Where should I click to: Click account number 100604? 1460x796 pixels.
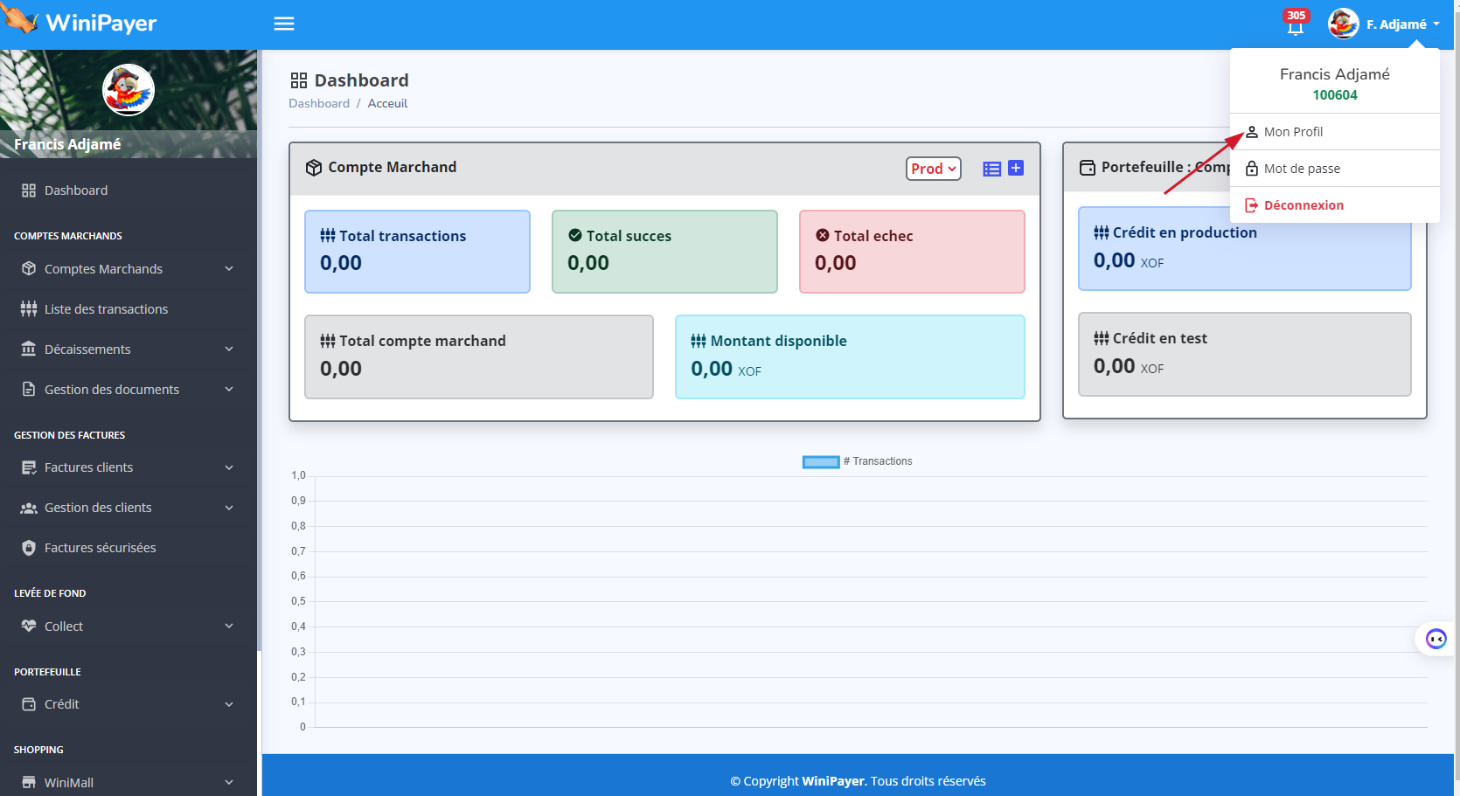(x=1335, y=95)
